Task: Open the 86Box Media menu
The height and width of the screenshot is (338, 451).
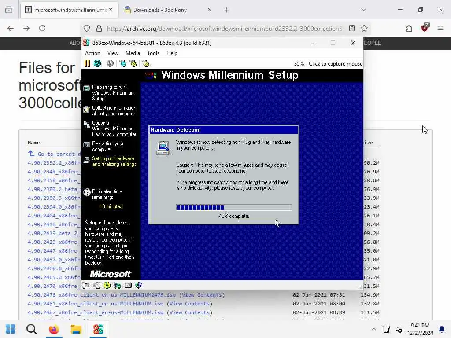Action: 133,53
